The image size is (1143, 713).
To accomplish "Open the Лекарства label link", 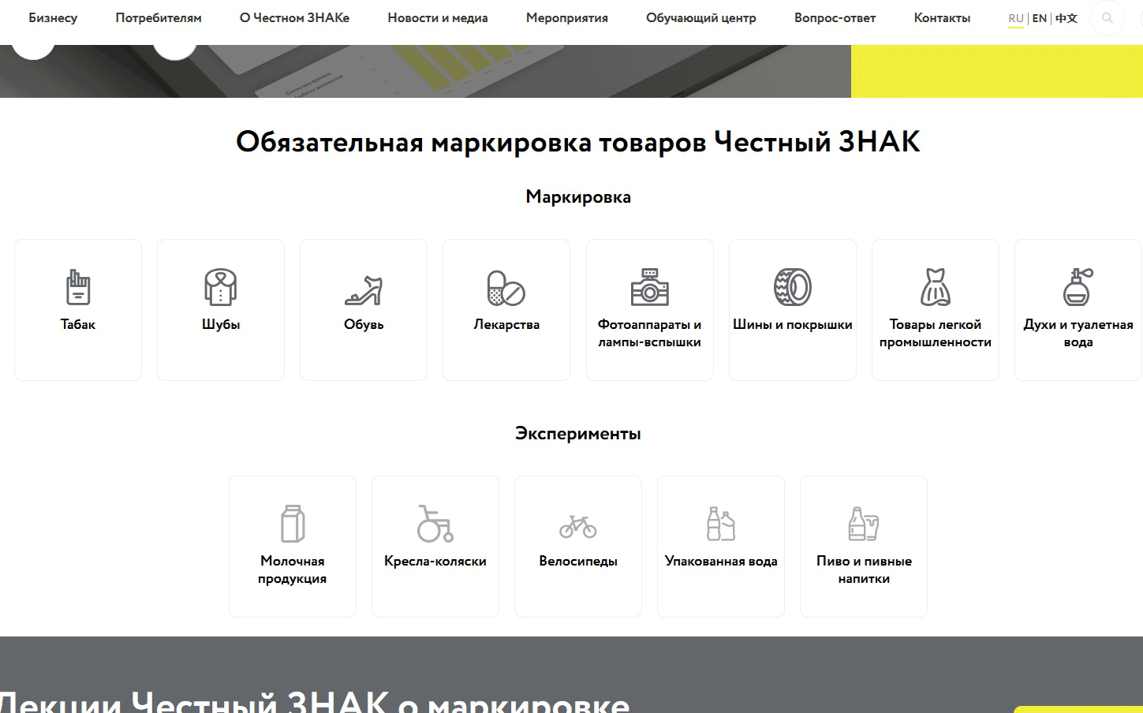I will click(506, 324).
